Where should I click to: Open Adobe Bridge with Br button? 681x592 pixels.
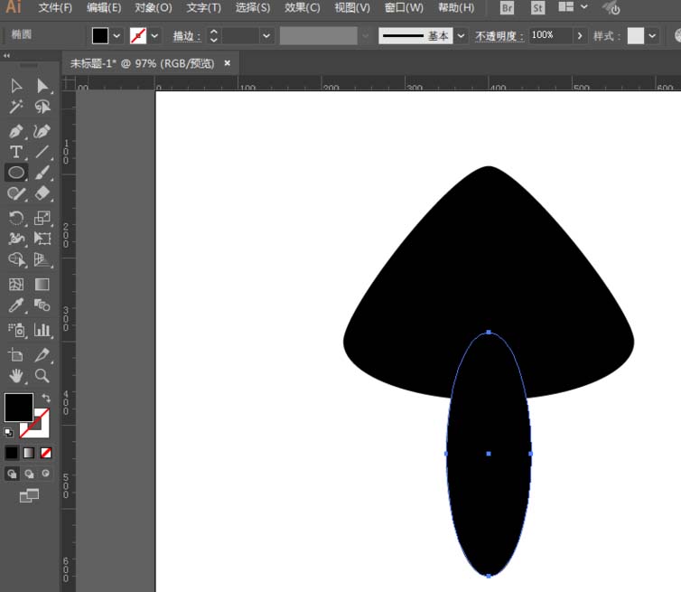(x=508, y=8)
